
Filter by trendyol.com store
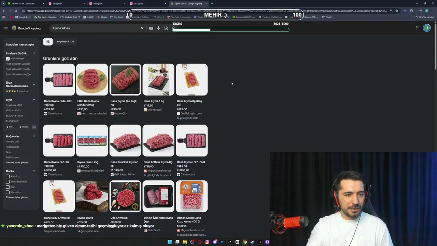pos(13,141)
